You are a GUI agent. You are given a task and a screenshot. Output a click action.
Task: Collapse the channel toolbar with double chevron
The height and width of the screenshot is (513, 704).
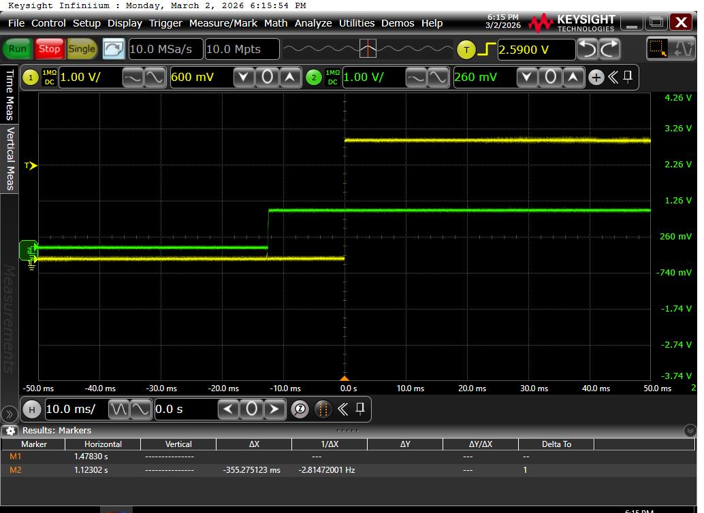[613, 77]
